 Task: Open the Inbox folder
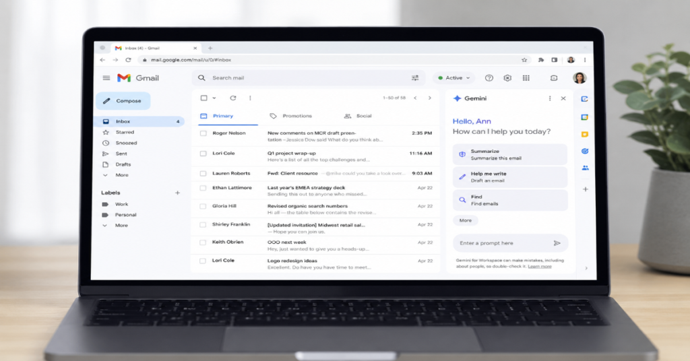click(140, 121)
